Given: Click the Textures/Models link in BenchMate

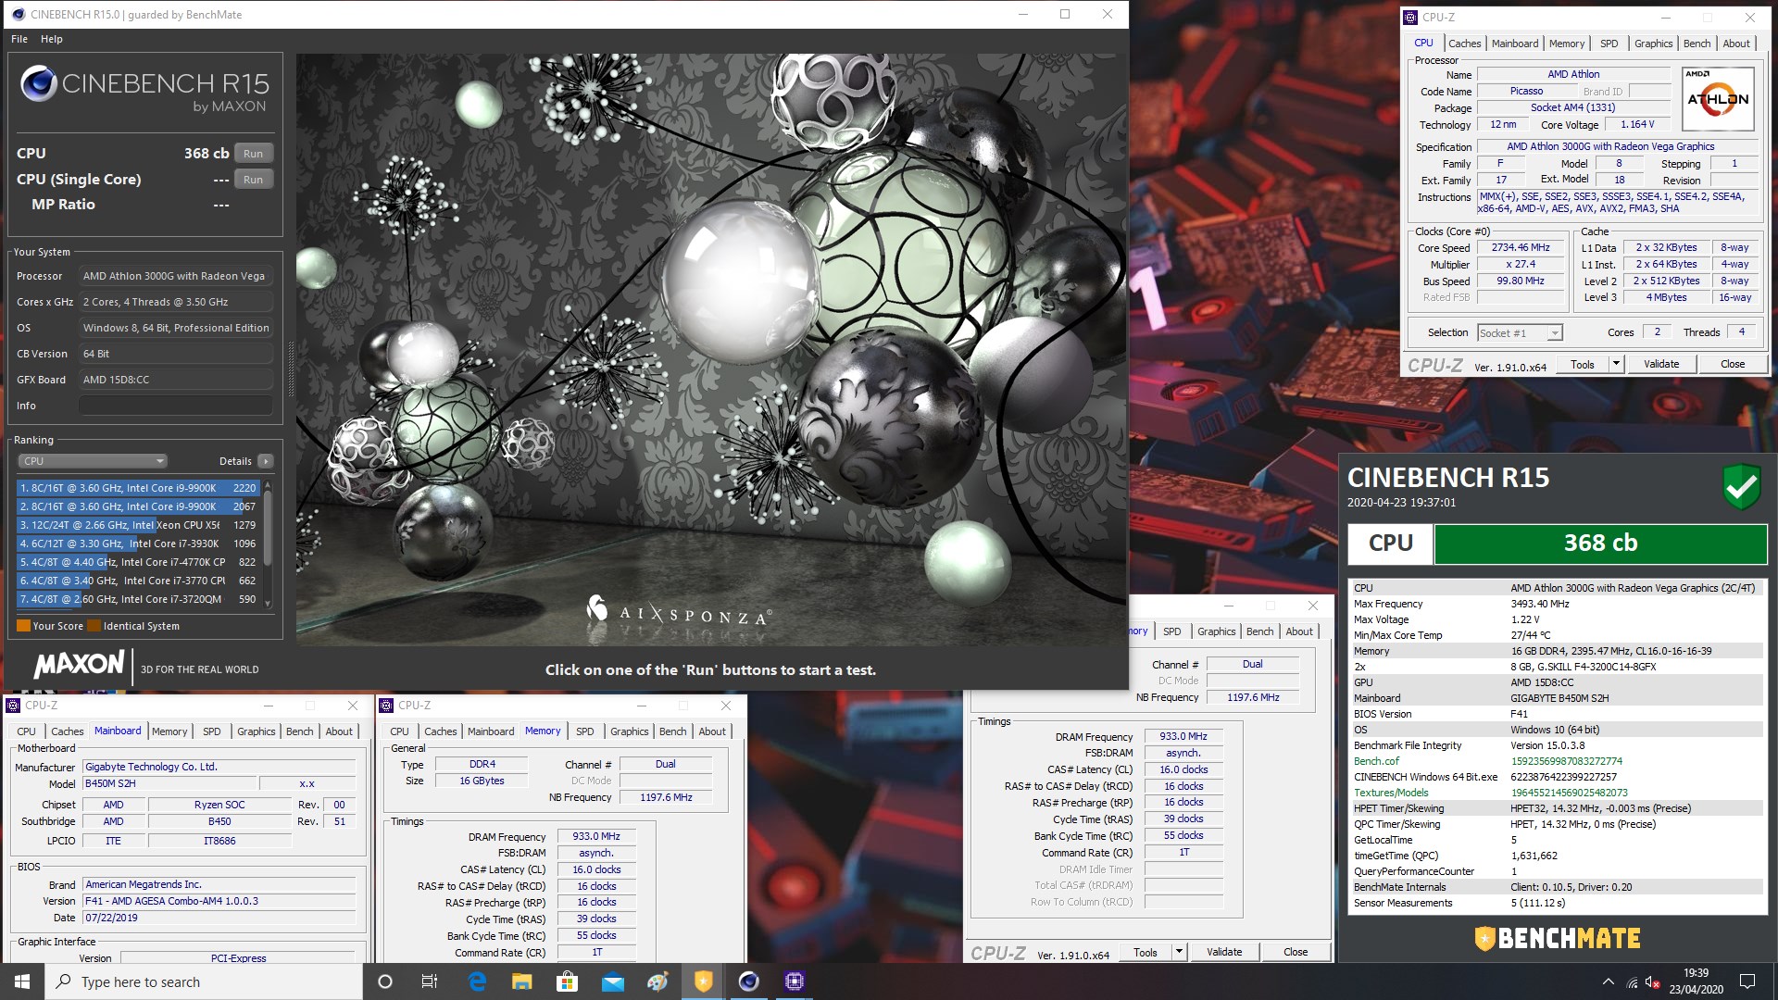Looking at the screenshot, I should [1391, 793].
